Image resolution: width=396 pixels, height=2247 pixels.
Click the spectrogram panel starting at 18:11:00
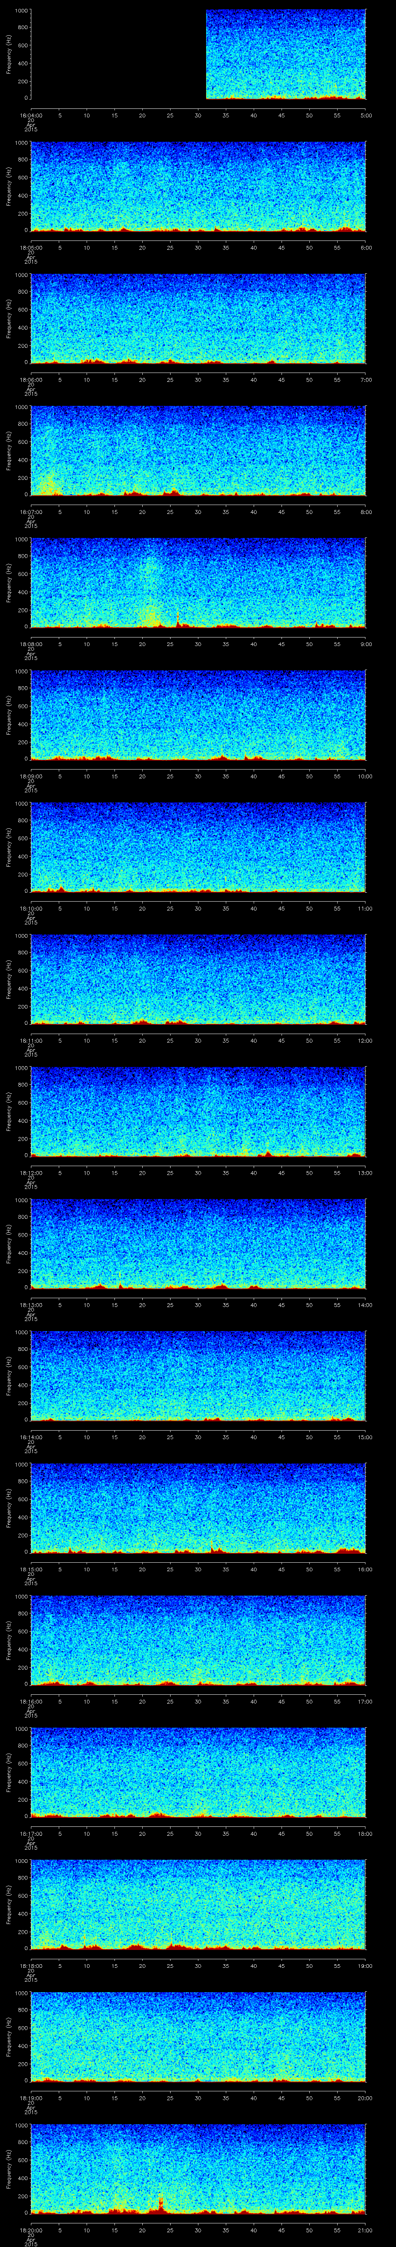(198, 979)
